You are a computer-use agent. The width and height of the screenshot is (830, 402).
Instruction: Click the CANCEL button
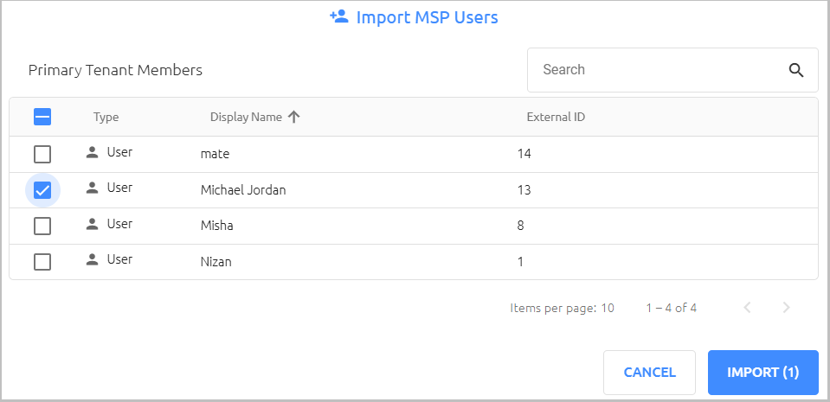coord(649,373)
